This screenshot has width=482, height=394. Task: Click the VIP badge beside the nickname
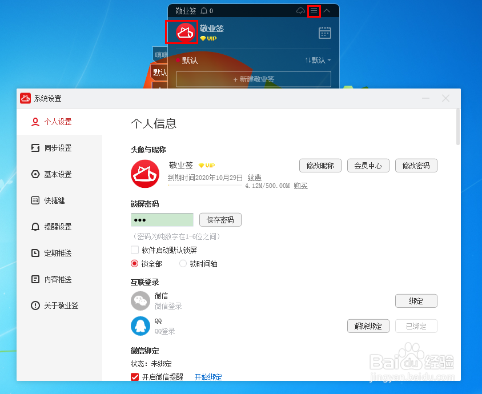coord(207,166)
